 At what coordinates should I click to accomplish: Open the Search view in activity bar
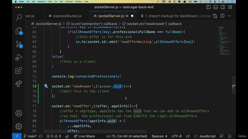(19, 17)
